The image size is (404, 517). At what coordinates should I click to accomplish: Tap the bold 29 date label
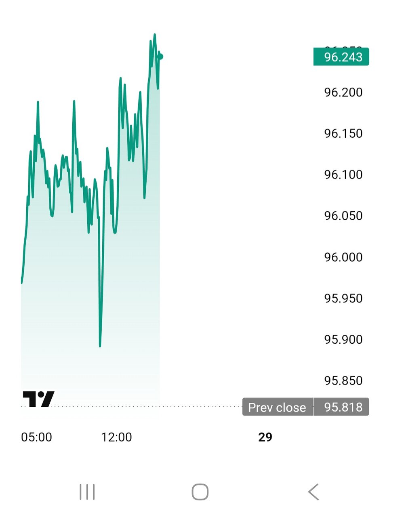click(265, 437)
